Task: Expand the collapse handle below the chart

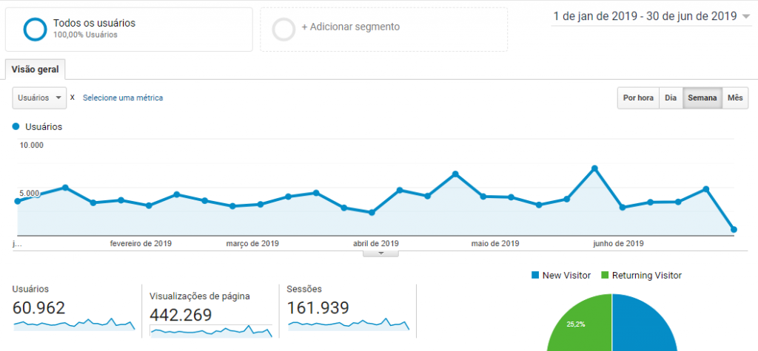Action: [380, 253]
